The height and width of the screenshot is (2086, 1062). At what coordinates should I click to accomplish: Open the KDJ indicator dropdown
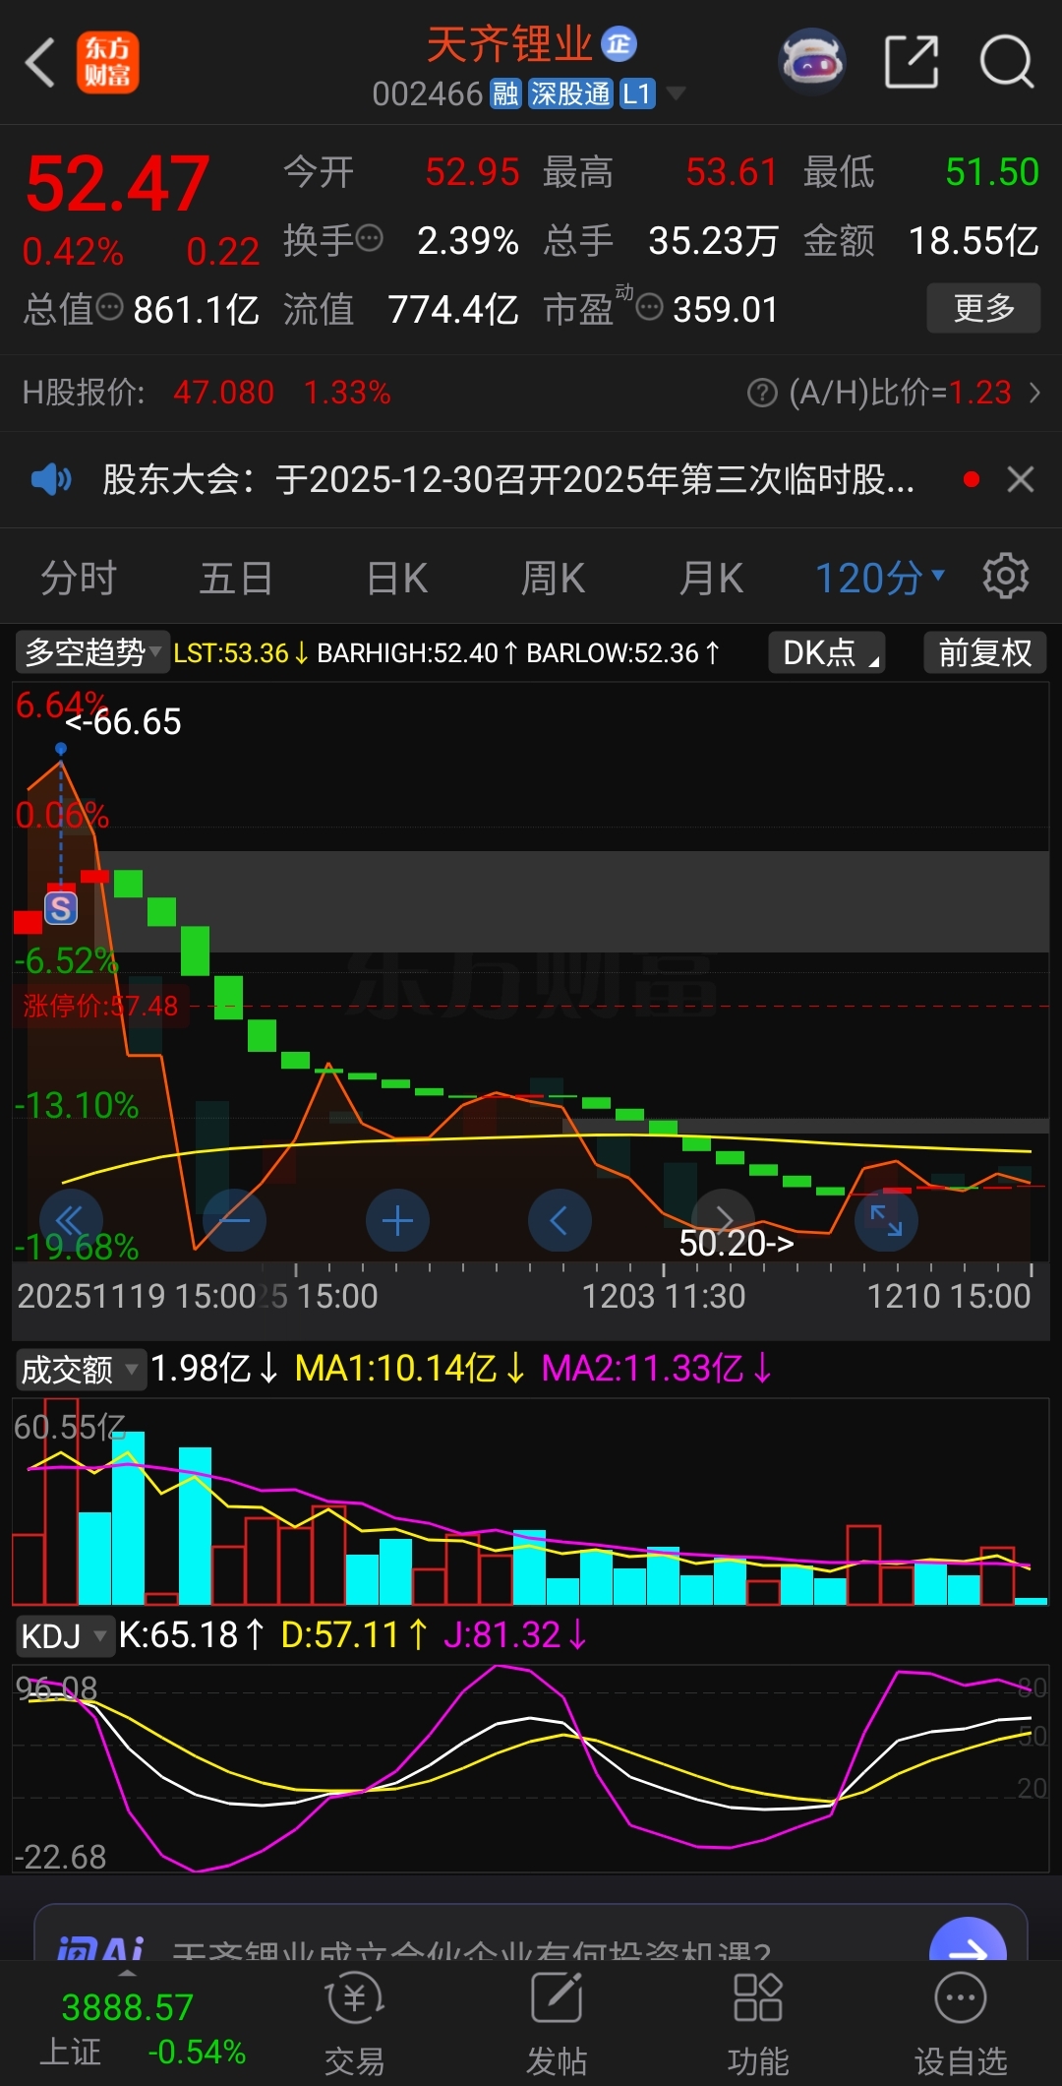point(64,1636)
